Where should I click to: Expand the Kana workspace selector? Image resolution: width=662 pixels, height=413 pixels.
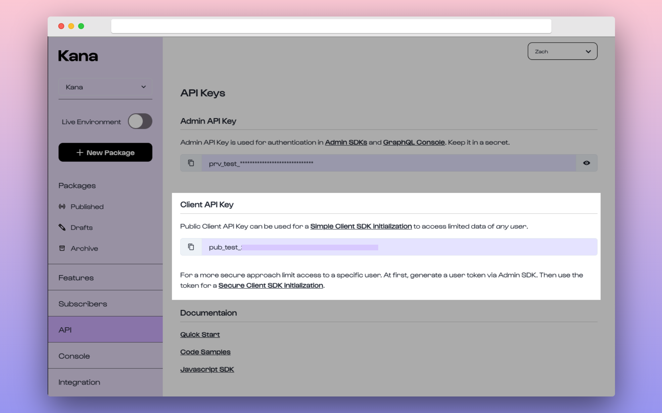tap(105, 87)
